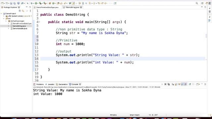Expand the JRE System Library node

[4, 16]
